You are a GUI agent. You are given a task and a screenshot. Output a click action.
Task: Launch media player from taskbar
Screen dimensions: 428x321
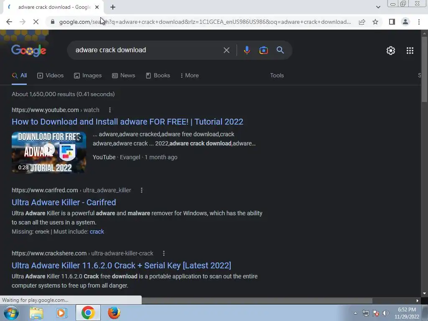pos(62,313)
